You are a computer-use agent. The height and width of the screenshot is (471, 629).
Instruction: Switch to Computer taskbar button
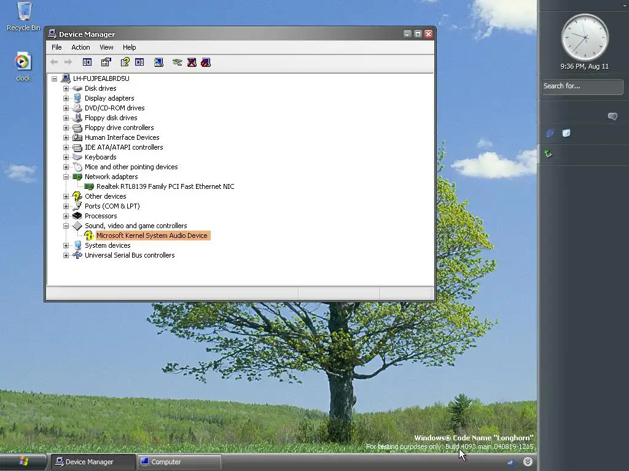click(x=179, y=462)
